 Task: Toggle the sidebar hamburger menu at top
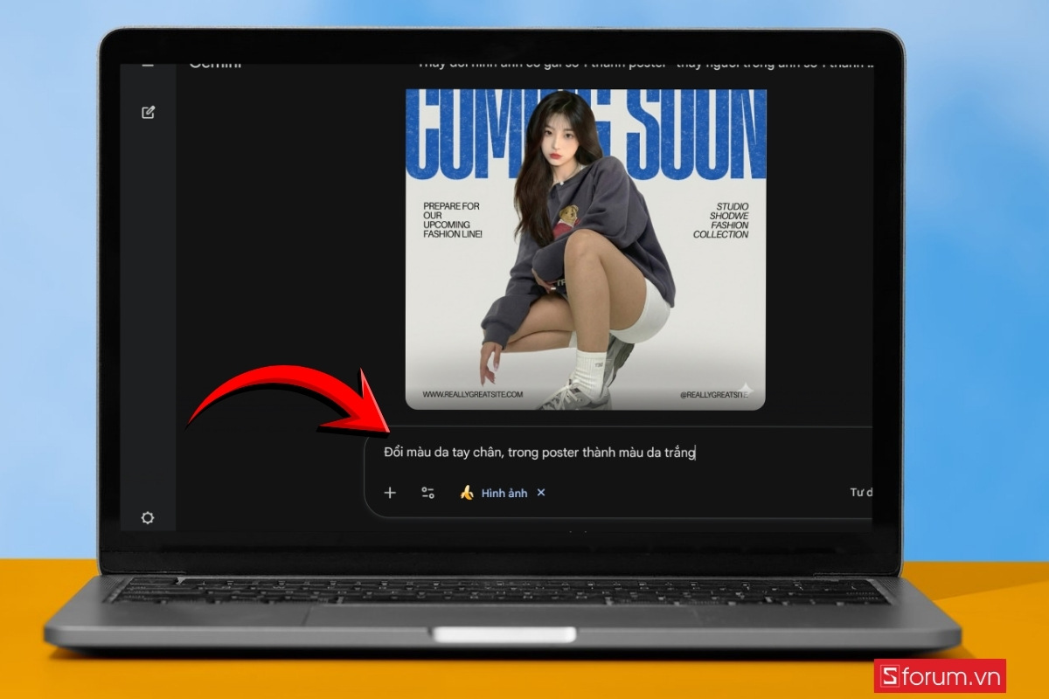pos(148,64)
